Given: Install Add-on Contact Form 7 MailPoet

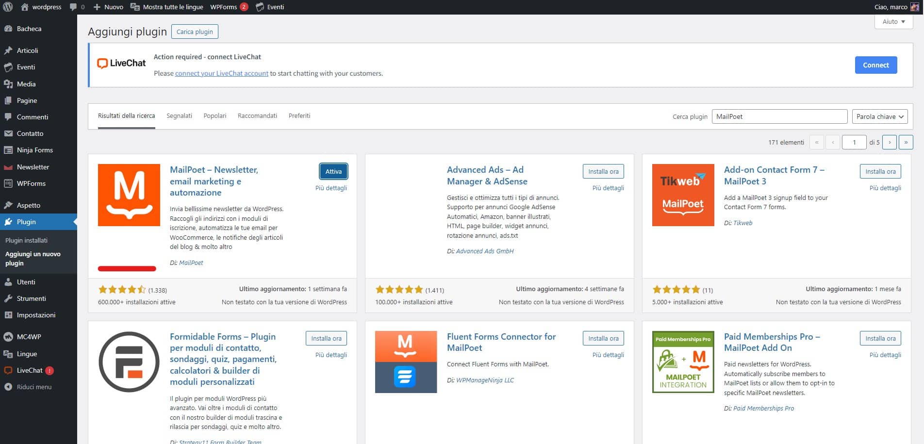Looking at the screenshot, I should tap(880, 171).
